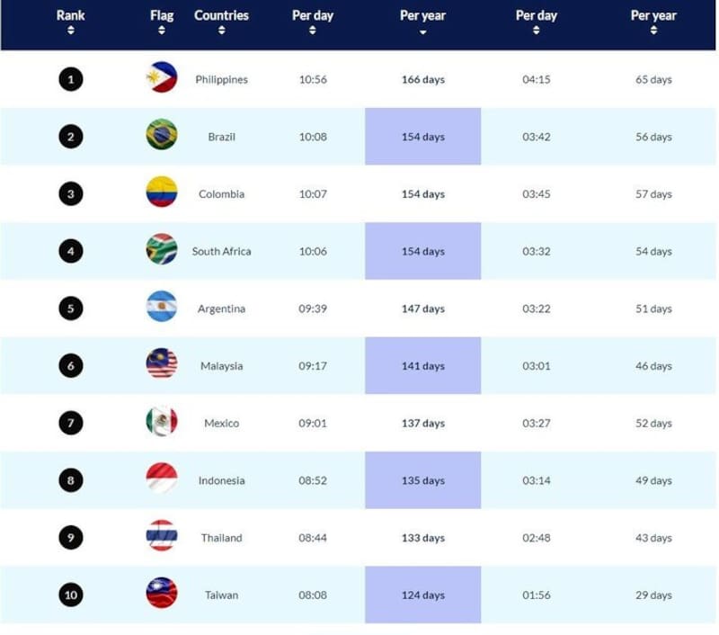Click the Philippines flag icon
This screenshot has width=719, height=635.
point(162,78)
